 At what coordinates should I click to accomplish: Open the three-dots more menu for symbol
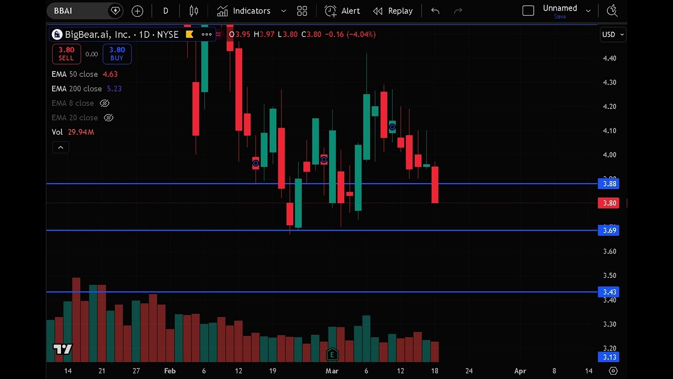click(x=206, y=34)
